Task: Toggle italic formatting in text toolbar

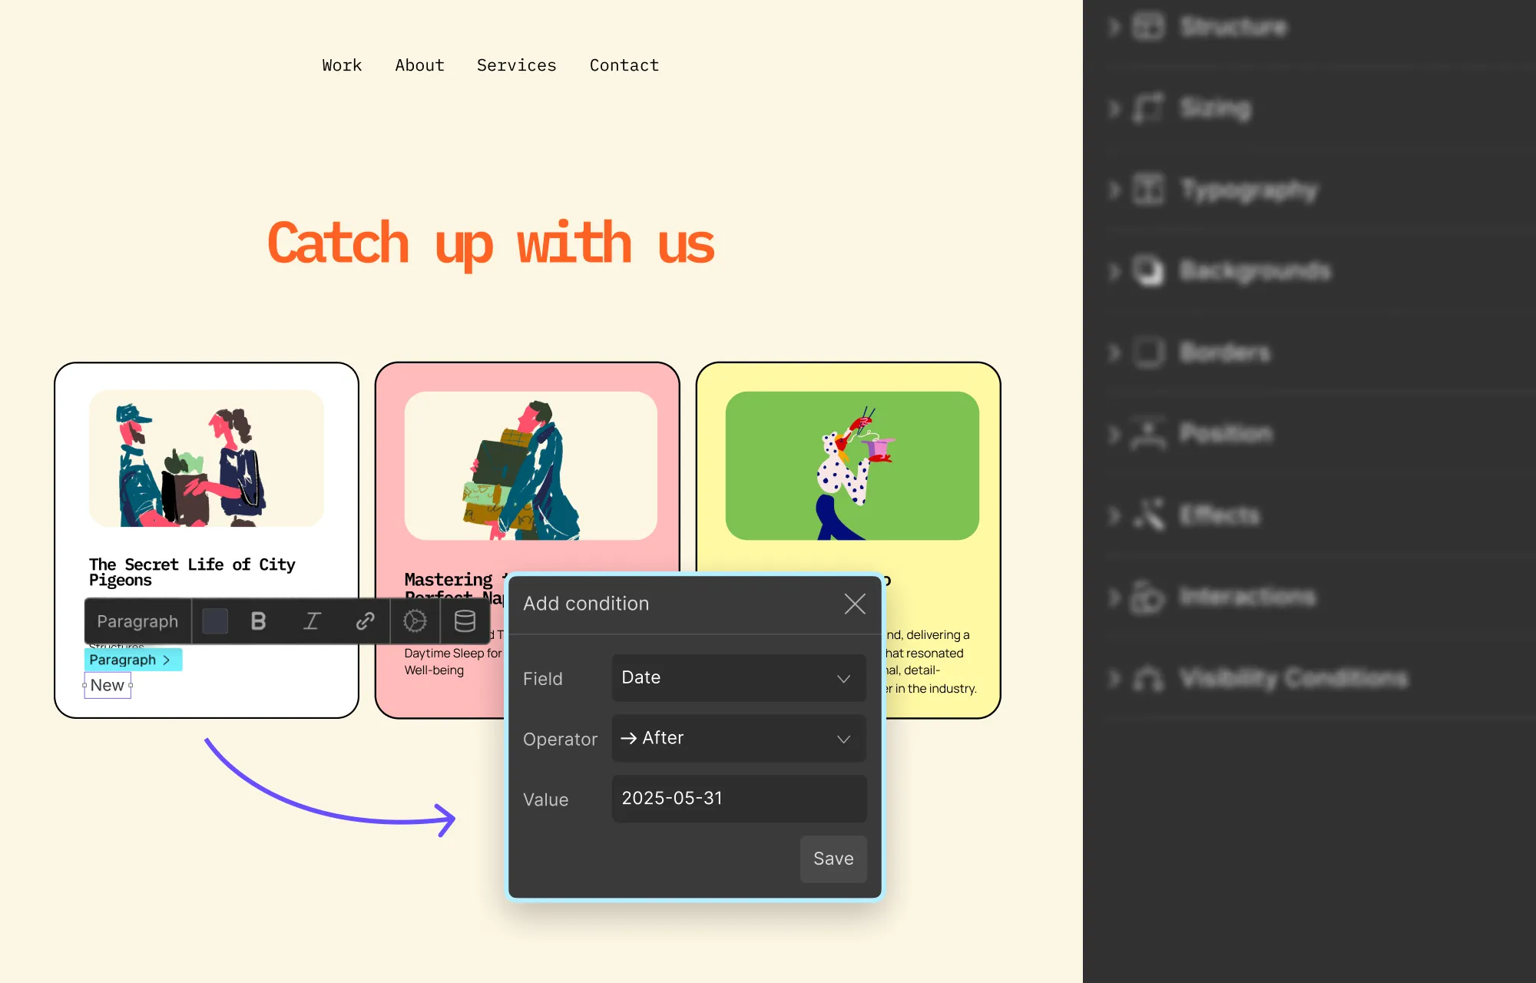Action: coord(312,621)
